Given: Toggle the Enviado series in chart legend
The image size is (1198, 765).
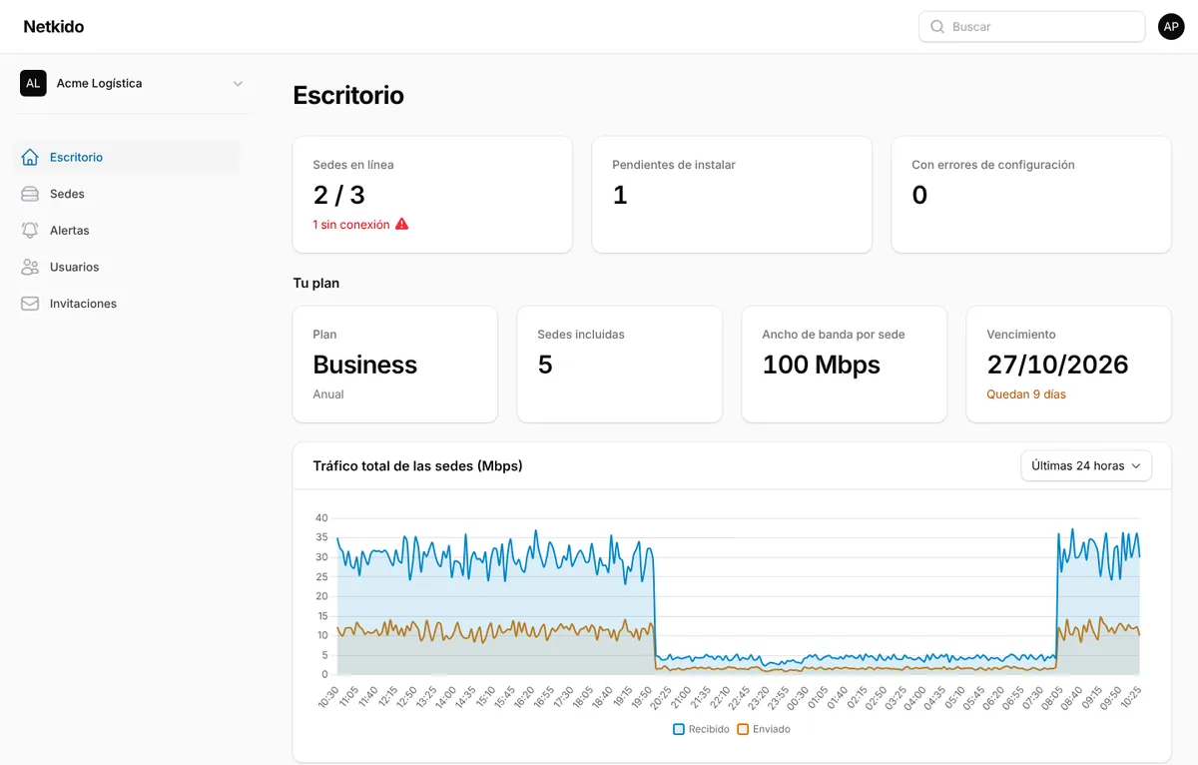Looking at the screenshot, I should click(764, 729).
